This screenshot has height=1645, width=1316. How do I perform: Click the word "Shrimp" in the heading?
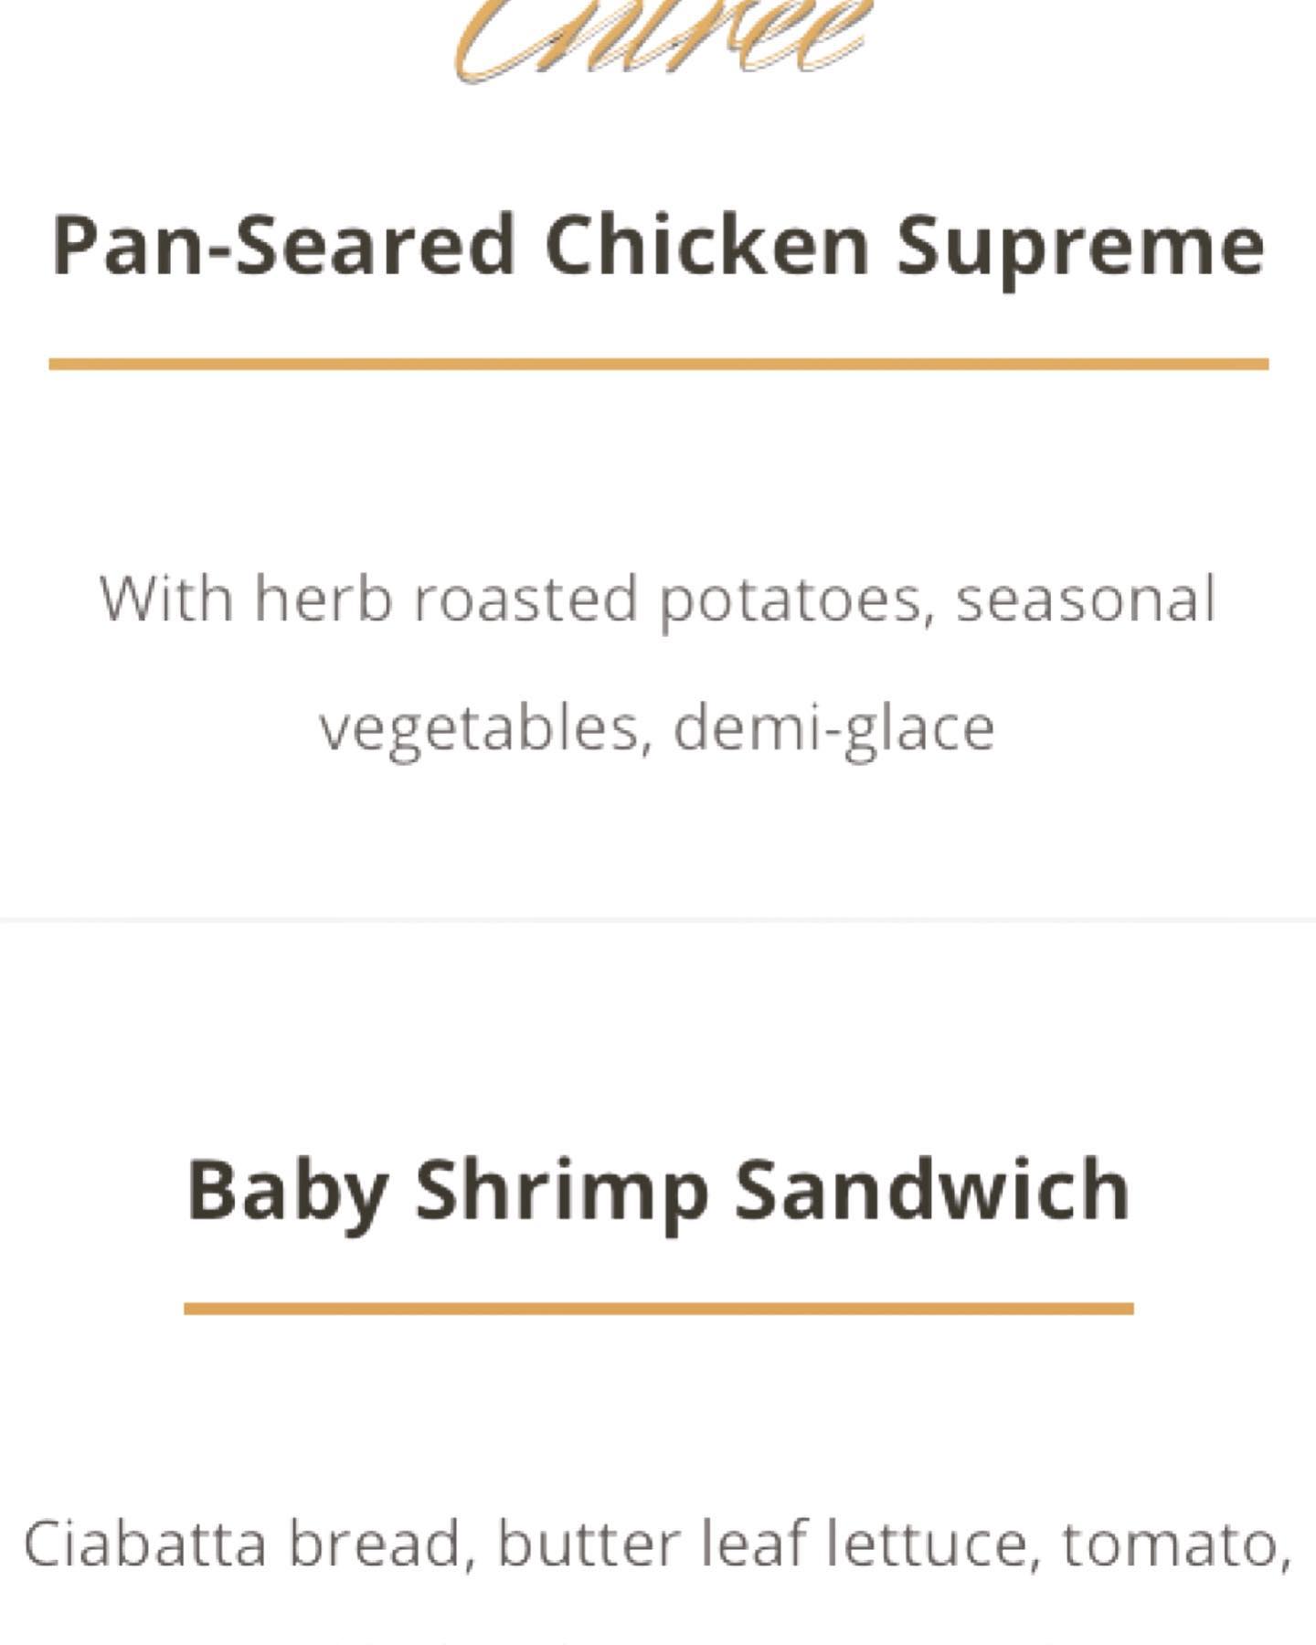click(x=562, y=1192)
